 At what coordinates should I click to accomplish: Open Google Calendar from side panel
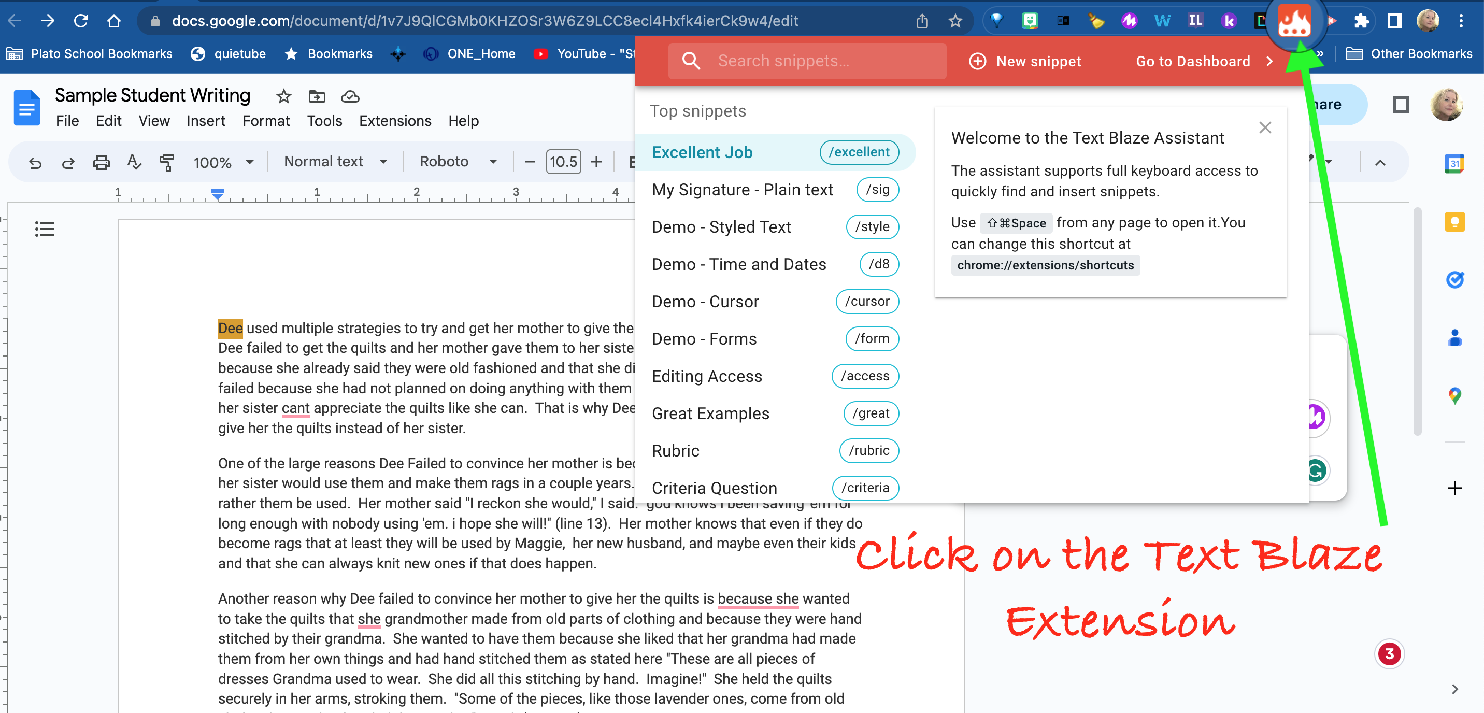coord(1454,164)
